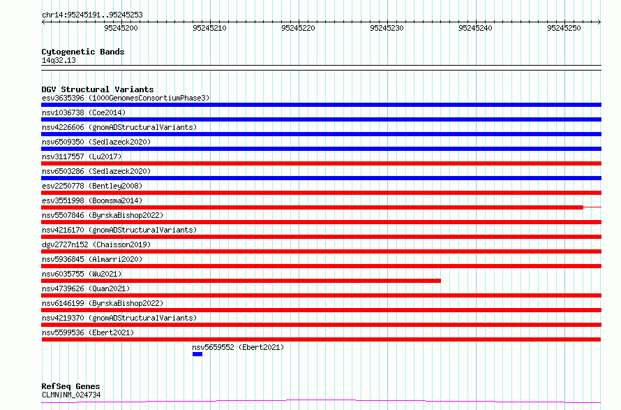The width and height of the screenshot is (621, 410).
Task: Click the nsv6503286 (Sedlazeck2020) label
Action: pyautogui.click(x=96, y=171)
